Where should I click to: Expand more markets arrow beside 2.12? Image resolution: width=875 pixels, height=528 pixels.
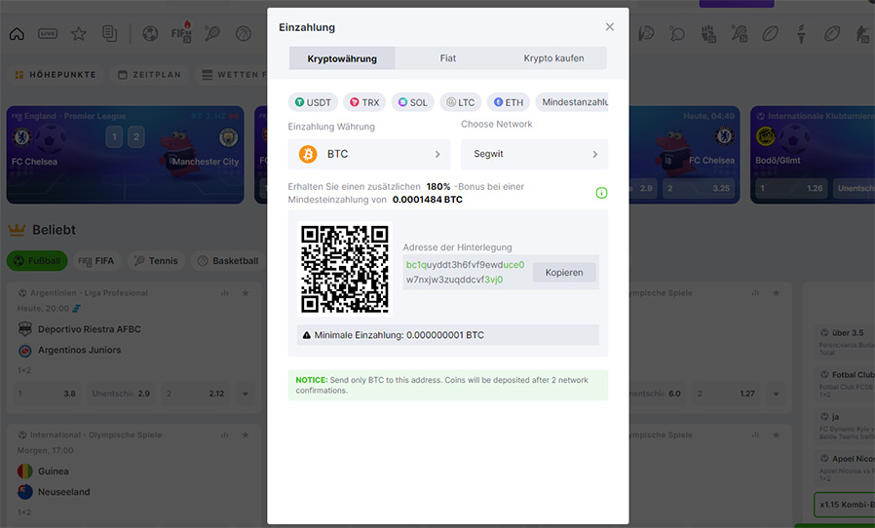point(245,394)
